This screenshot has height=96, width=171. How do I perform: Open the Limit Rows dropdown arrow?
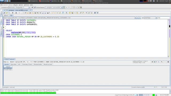tap(156, 18)
